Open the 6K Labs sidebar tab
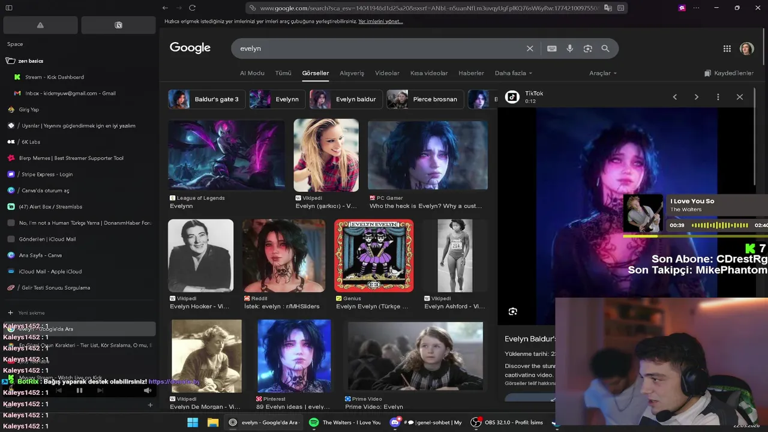The image size is (768, 432). click(78, 142)
